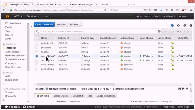195x110 pixels.
Task: Open the Firefox hamburger menu
Action: pos(191,10)
